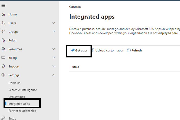
Task: Click the Integrated apps page heading
Action: coord(92,17)
